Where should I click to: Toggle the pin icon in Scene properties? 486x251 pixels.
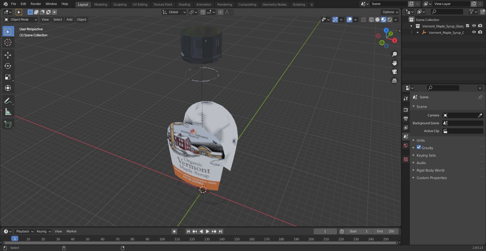480,97
